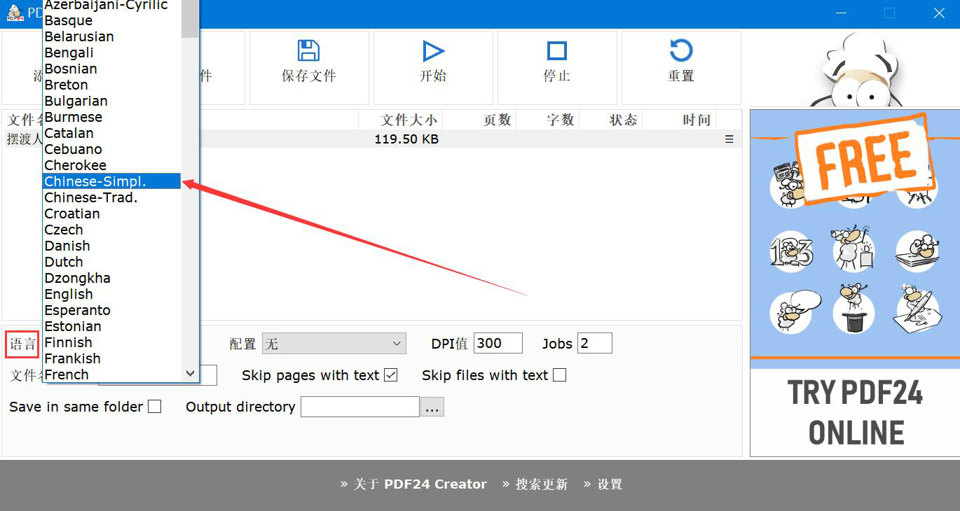Click the Output directory text field
This screenshot has width=960, height=511.
tap(360, 407)
